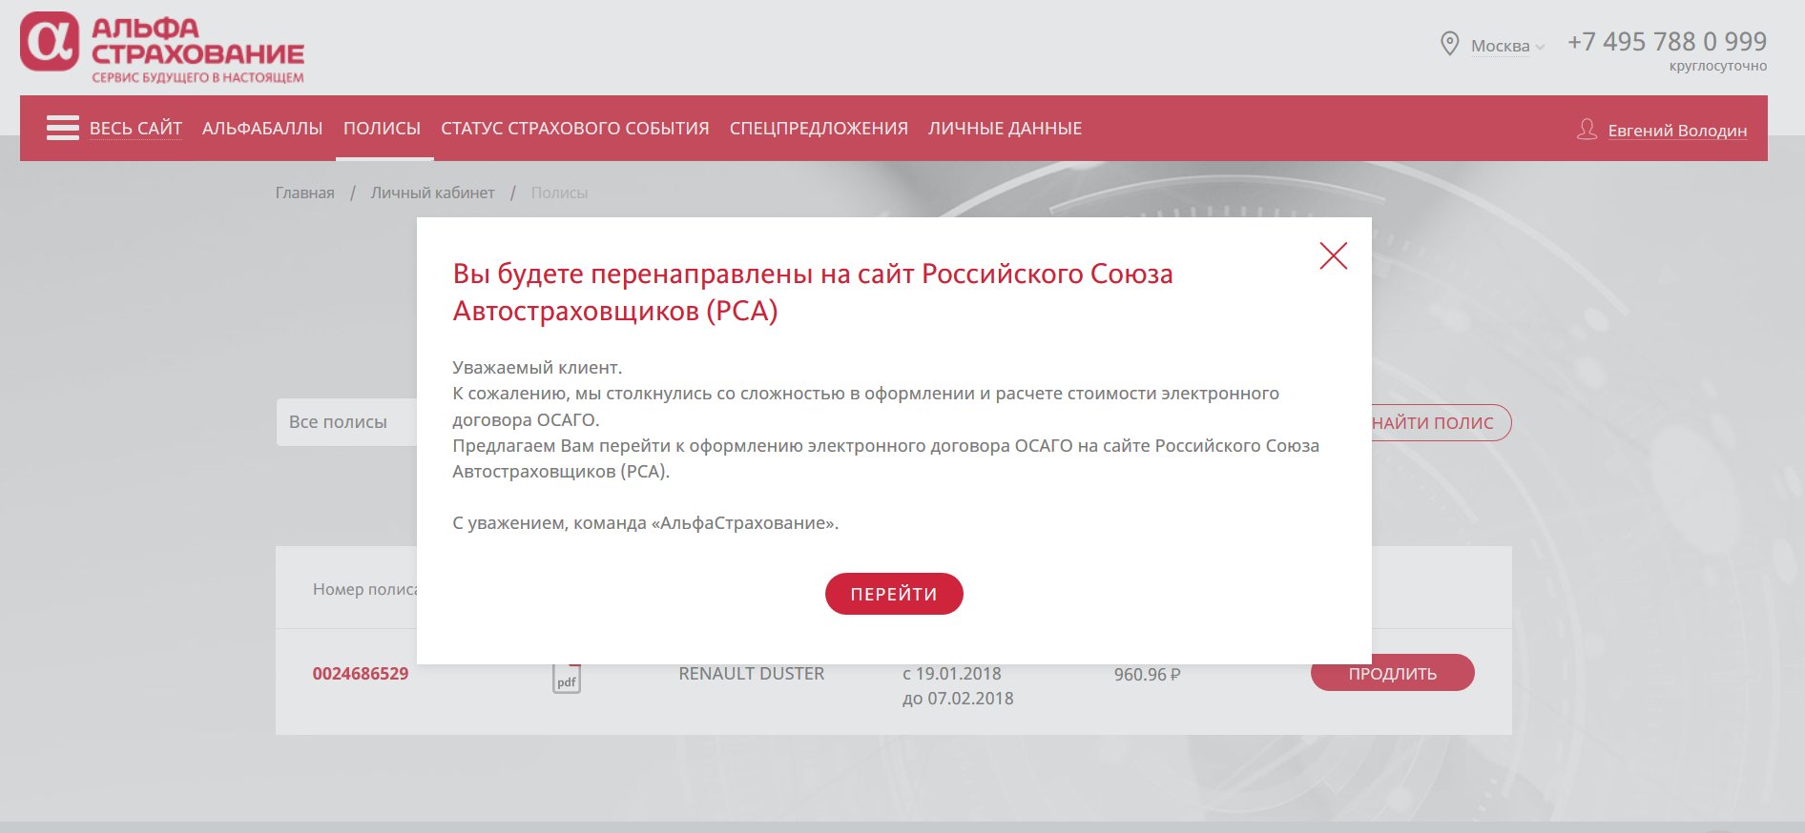Click the с 19.01.2018 start date

(x=952, y=674)
